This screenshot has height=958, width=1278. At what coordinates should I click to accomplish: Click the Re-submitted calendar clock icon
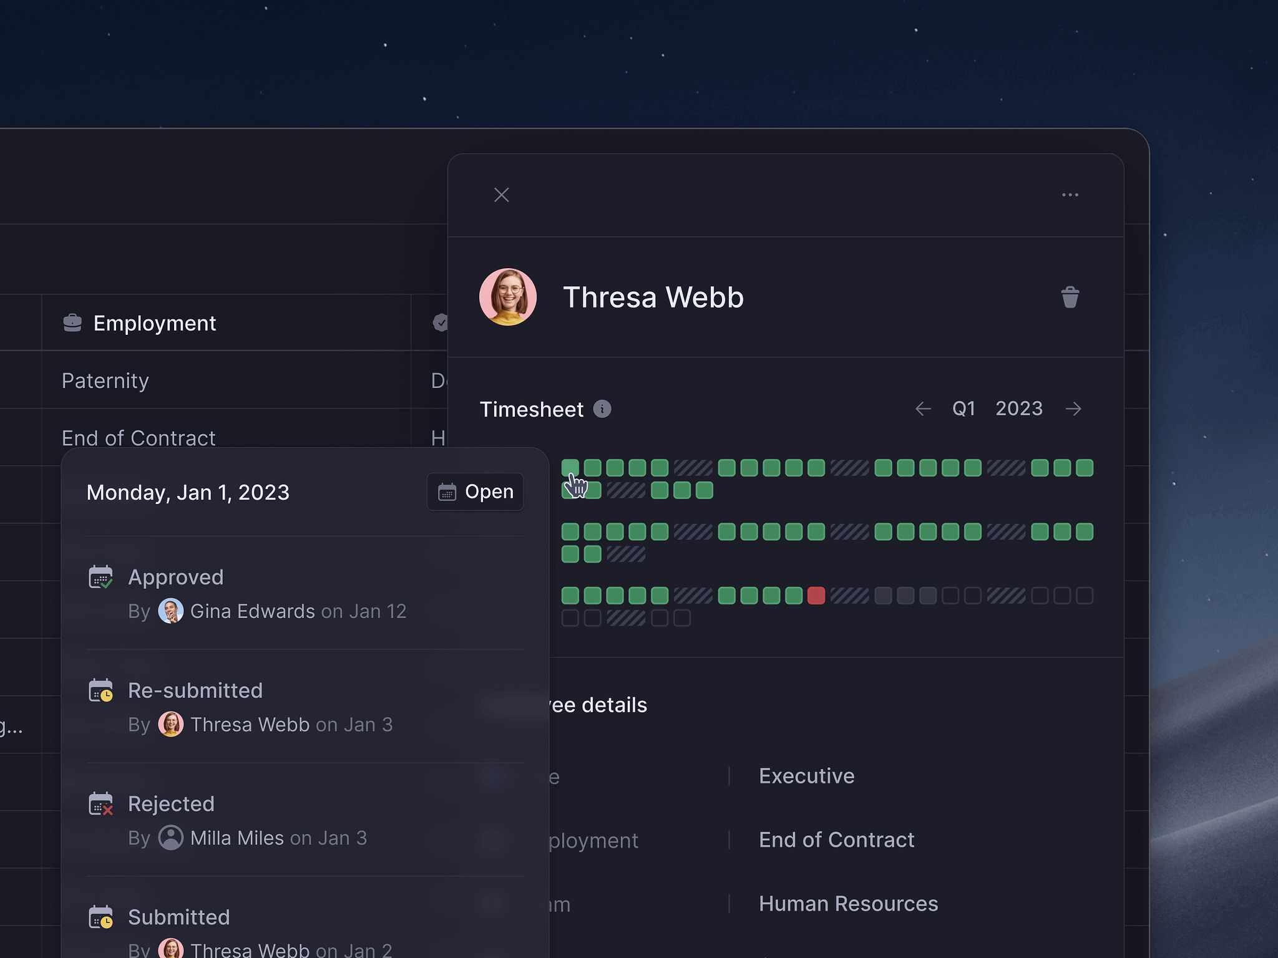tap(100, 691)
